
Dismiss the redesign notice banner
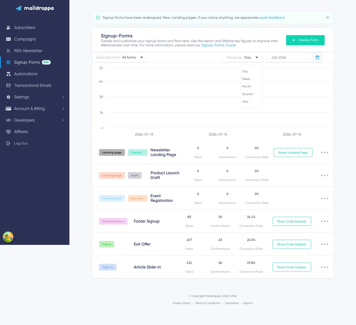point(328,18)
